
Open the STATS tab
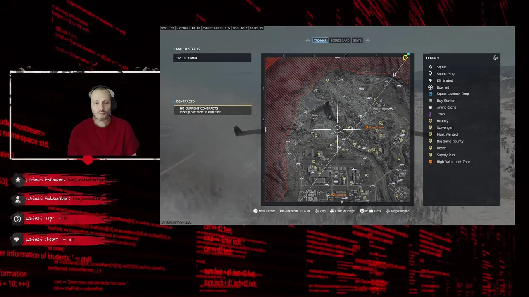pos(357,40)
